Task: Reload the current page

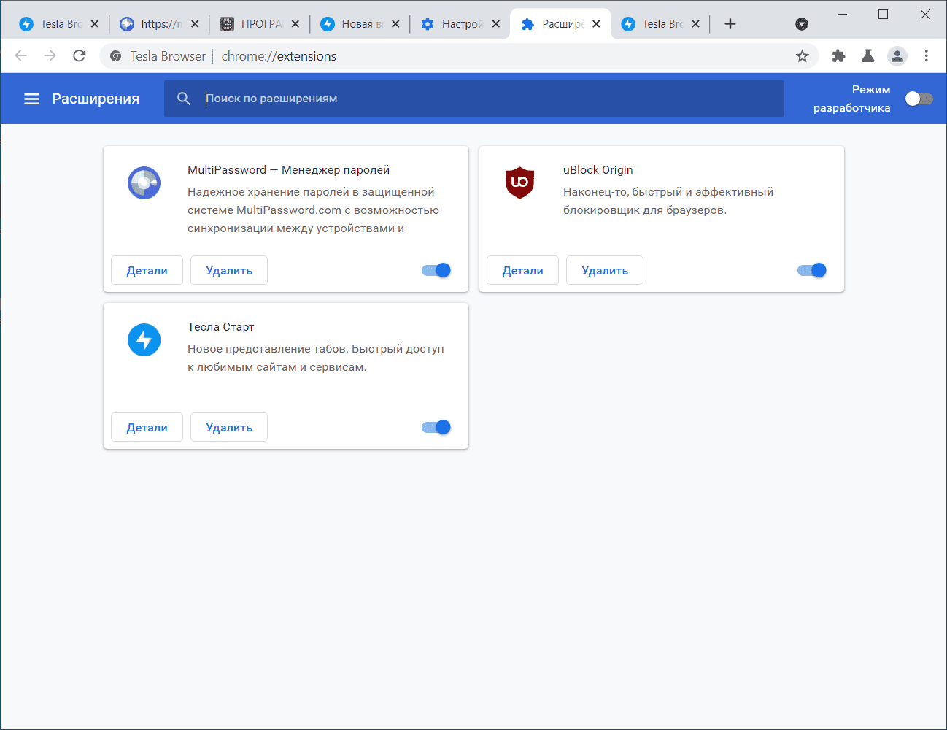Action: point(80,56)
